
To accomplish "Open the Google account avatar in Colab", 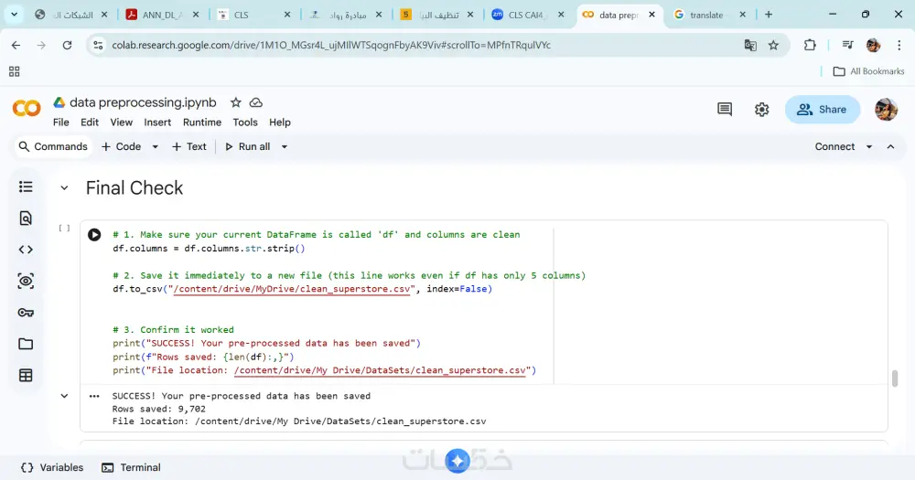I will (x=886, y=109).
